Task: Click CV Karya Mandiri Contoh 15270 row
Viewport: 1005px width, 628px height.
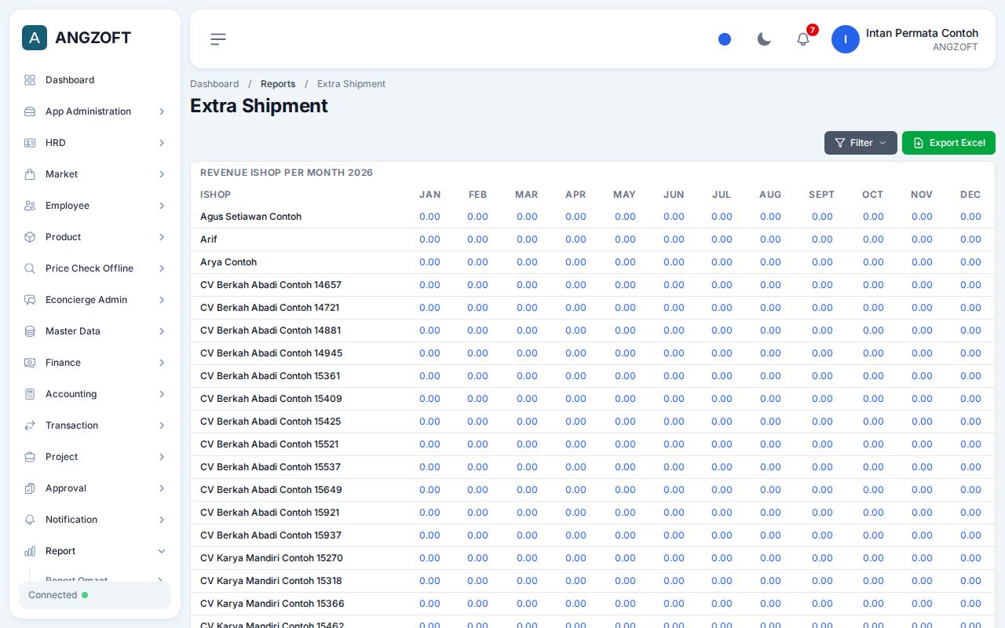Action: (x=593, y=558)
